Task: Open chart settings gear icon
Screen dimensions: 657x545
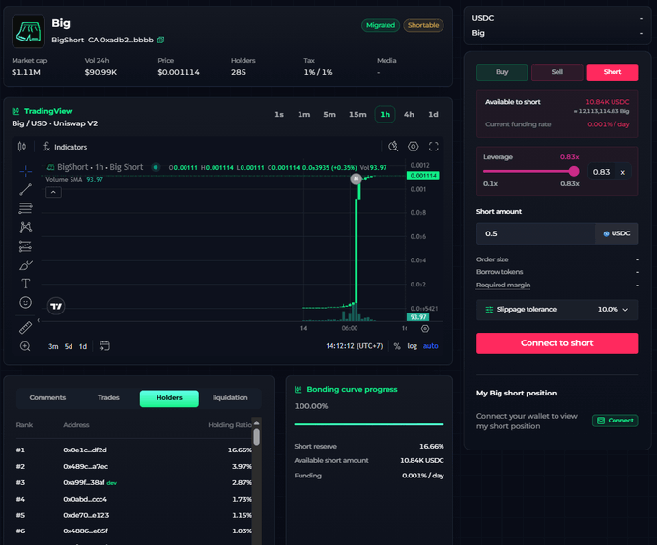Action: 414,147
